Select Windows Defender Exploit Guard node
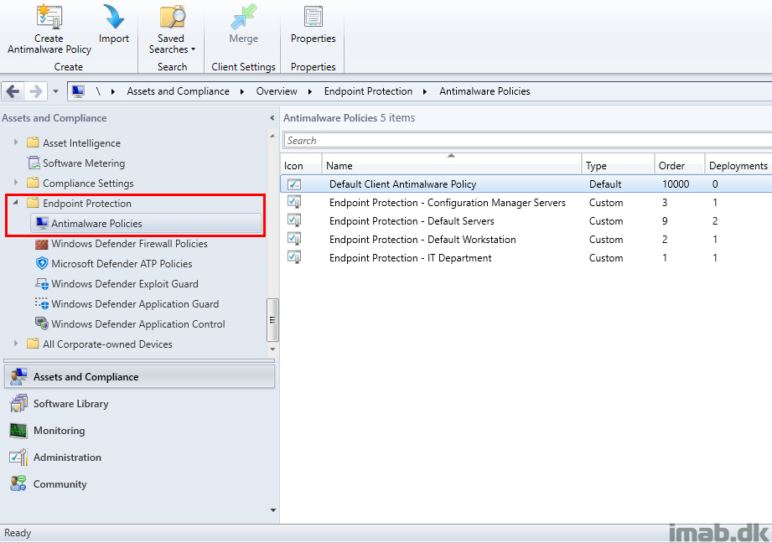Viewport: 772px width, 543px height. [x=125, y=284]
